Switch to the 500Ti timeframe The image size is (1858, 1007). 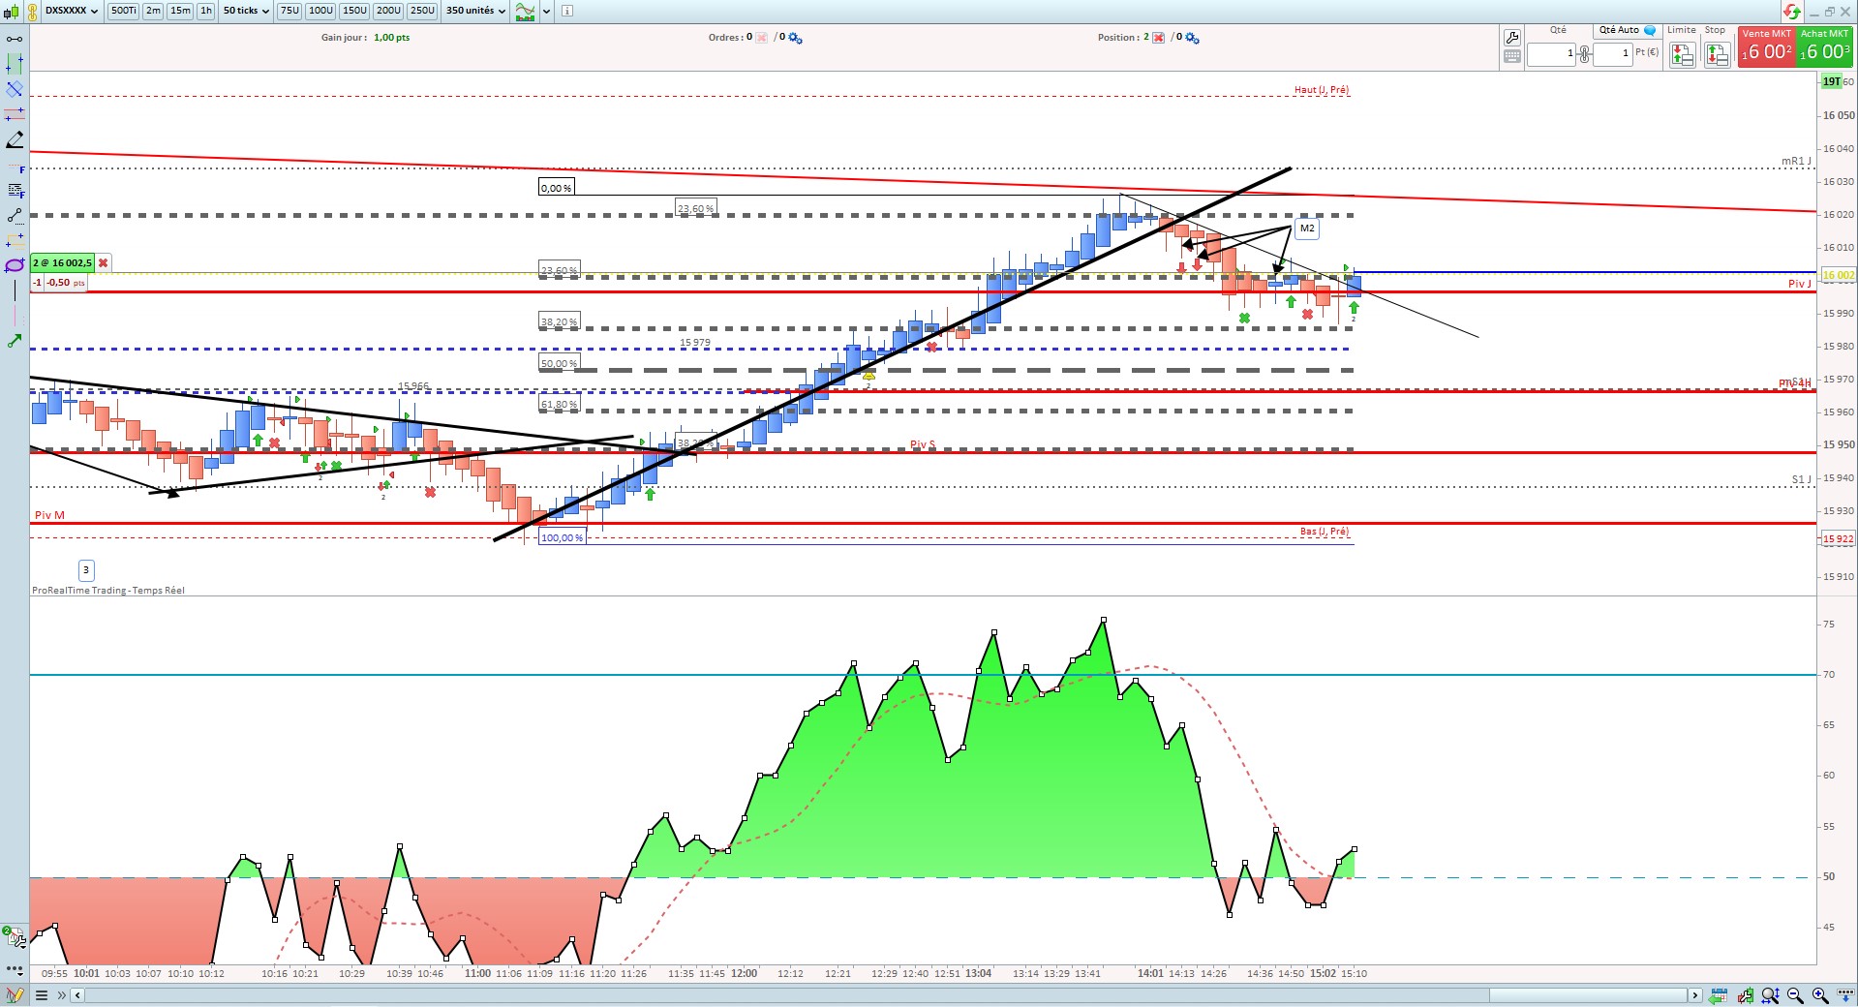[123, 11]
